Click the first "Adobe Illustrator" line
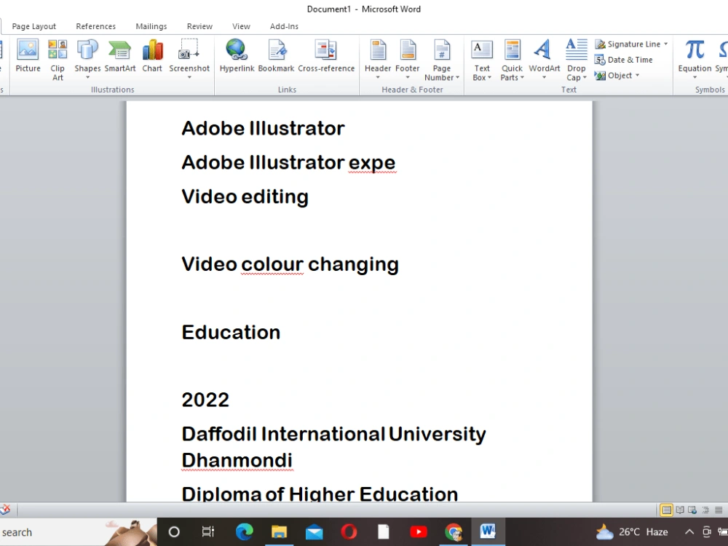The height and width of the screenshot is (546, 728). (x=263, y=129)
